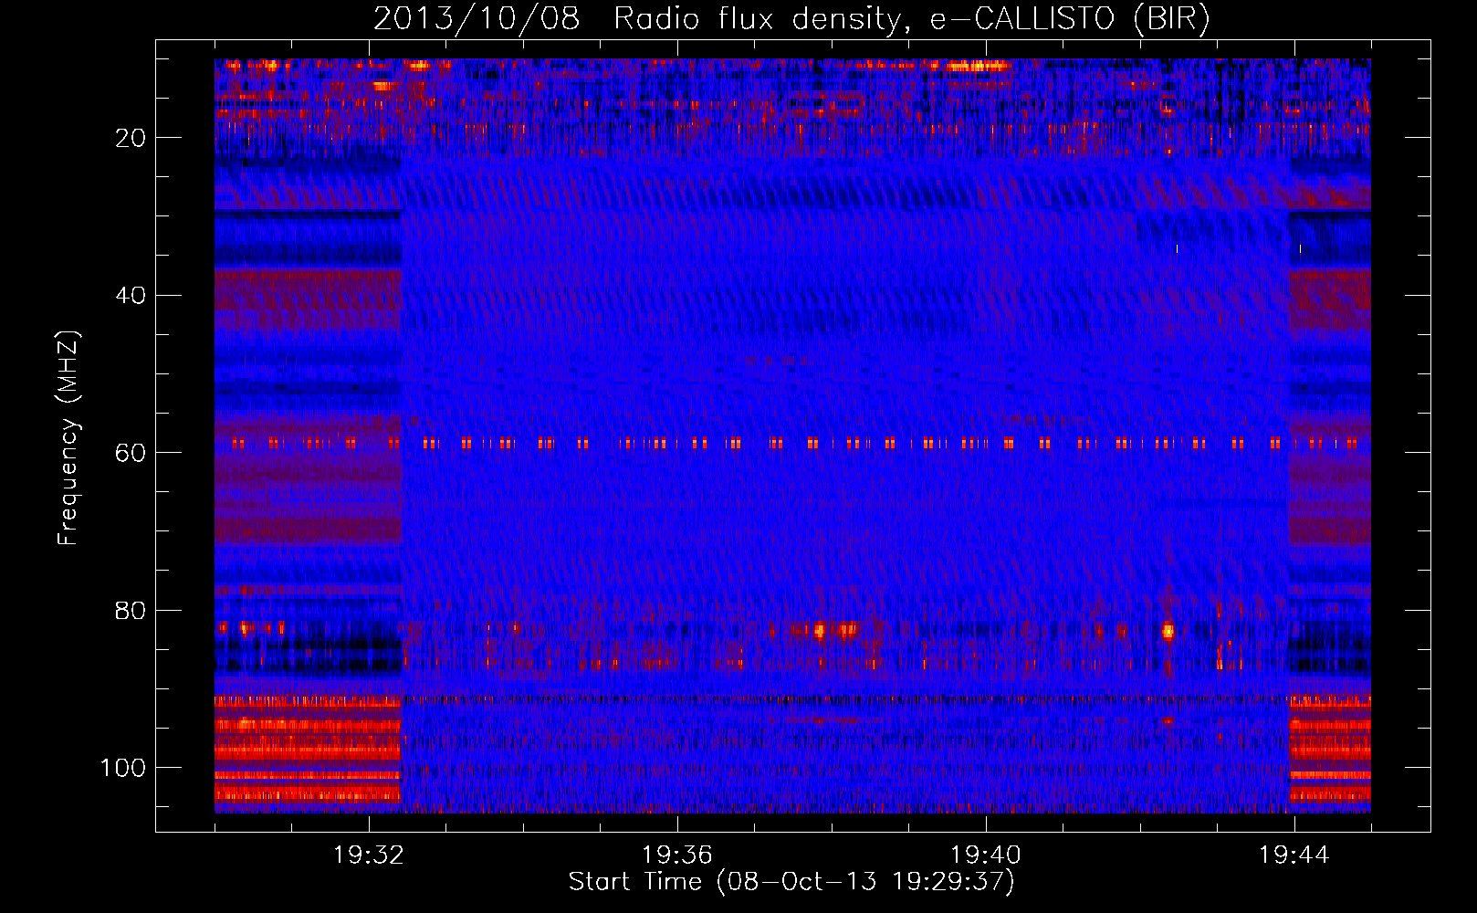Click the 20 MHz frequency tick label
The image size is (1477, 913).
(131, 138)
